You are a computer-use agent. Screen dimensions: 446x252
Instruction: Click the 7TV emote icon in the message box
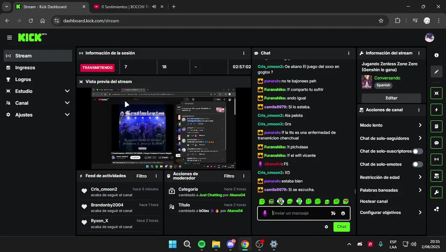[333, 213]
